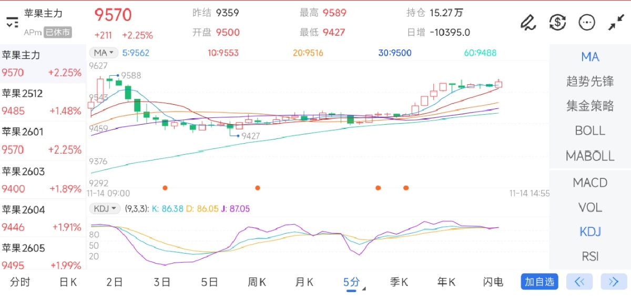Tap the 10:9553 MA legend
The image size is (631, 301).
pos(223,53)
